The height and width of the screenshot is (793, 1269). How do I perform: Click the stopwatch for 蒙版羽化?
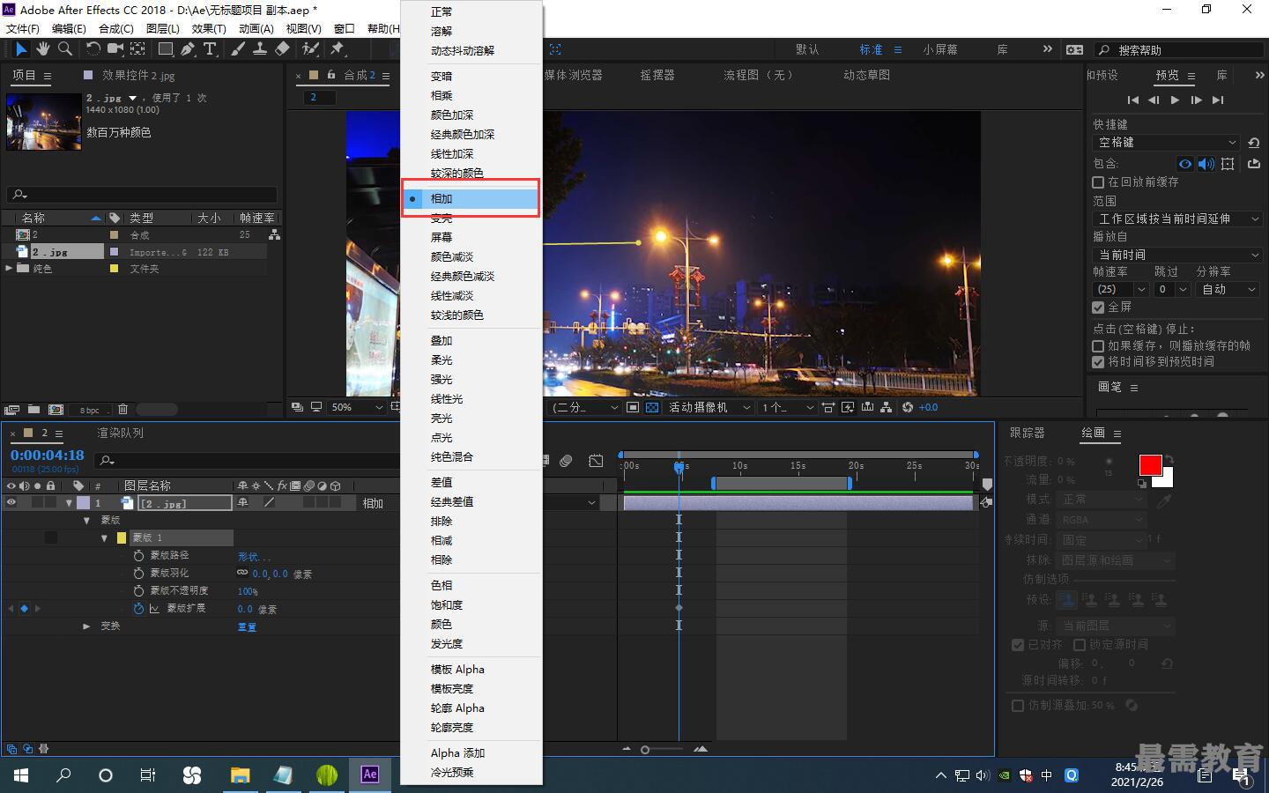[x=138, y=574]
